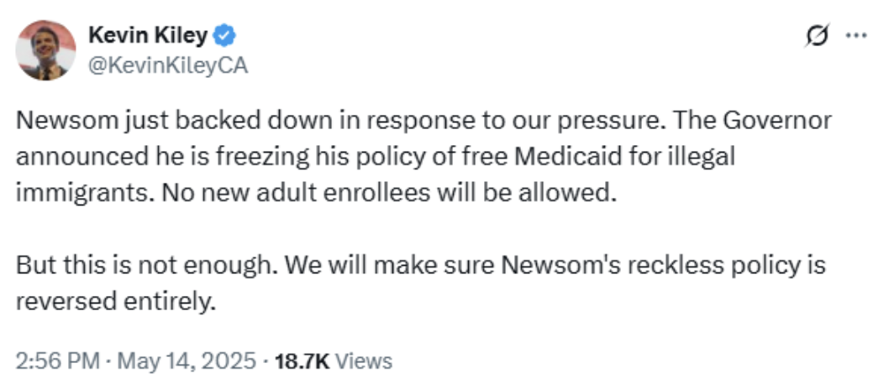
Task: Click the line starting "announced he is freezing"
Action: [x=375, y=157]
